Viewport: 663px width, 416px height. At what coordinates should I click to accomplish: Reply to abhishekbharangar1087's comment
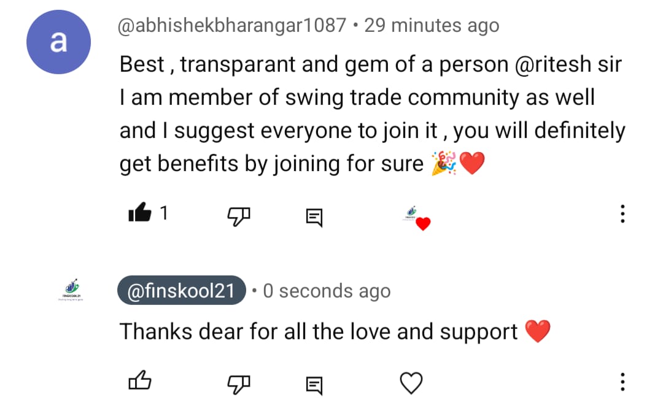(x=314, y=215)
